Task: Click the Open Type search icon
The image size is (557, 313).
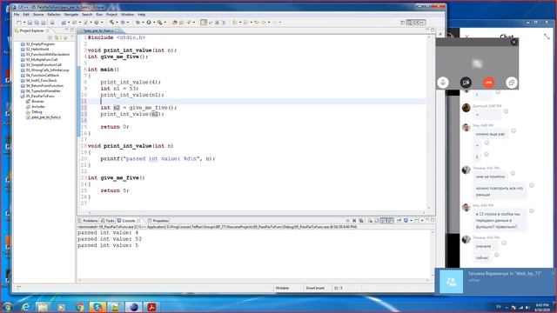Action: click(174, 23)
